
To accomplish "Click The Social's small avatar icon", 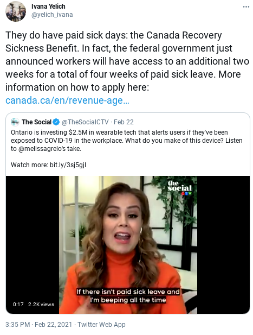I will pos(15,122).
